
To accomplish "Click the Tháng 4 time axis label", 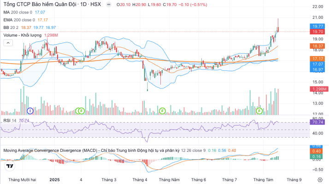I will [140, 180].
